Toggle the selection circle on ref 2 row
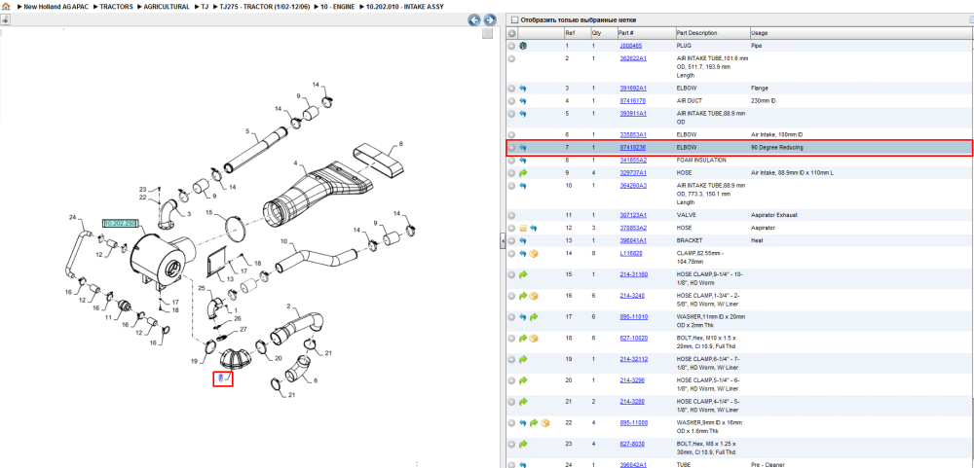The image size is (974, 468). click(511, 59)
